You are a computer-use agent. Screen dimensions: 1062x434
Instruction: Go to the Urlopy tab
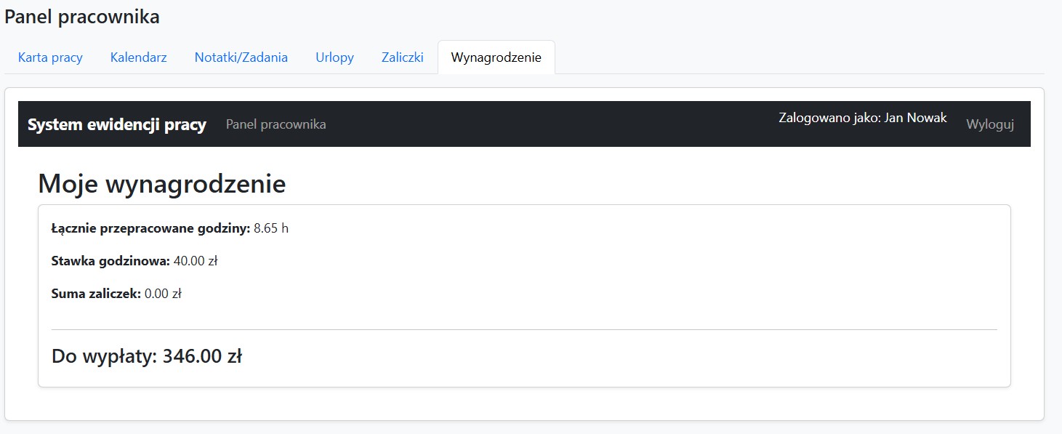334,57
